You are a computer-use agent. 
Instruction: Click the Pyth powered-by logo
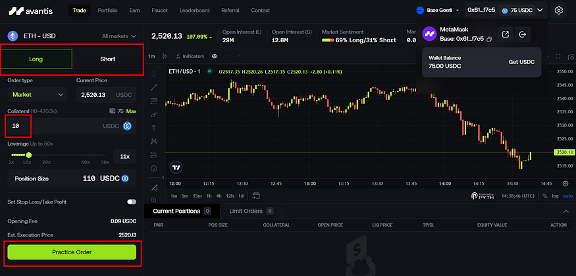click(483, 196)
